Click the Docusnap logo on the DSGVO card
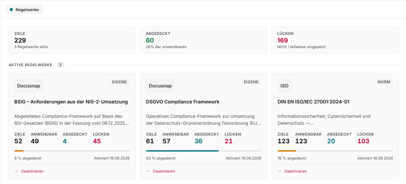This screenshot has width=406, height=184. 160,86
